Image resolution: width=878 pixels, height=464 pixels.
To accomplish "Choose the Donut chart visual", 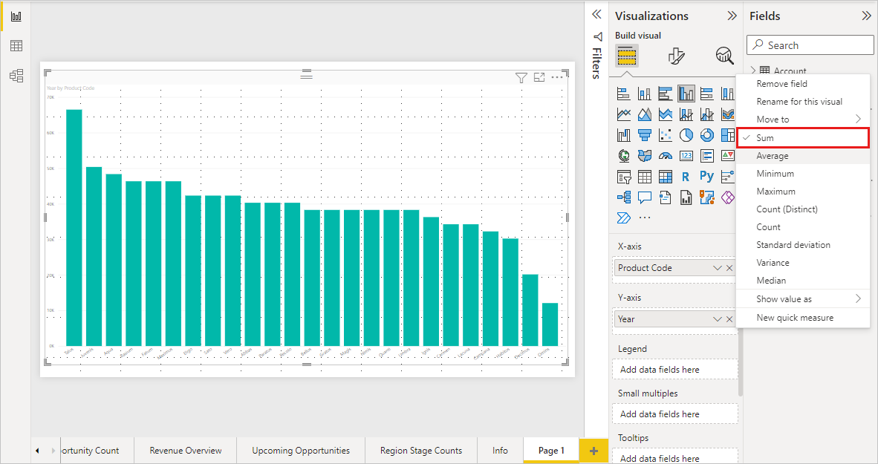I will click(x=706, y=135).
